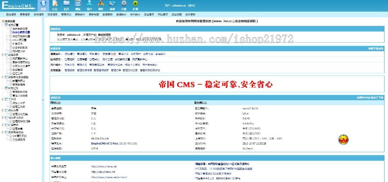388x182 pixels.
Task: Select 数据更新 in the secondary menu bar
Action: pyautogui.click(x=108, y=15)
